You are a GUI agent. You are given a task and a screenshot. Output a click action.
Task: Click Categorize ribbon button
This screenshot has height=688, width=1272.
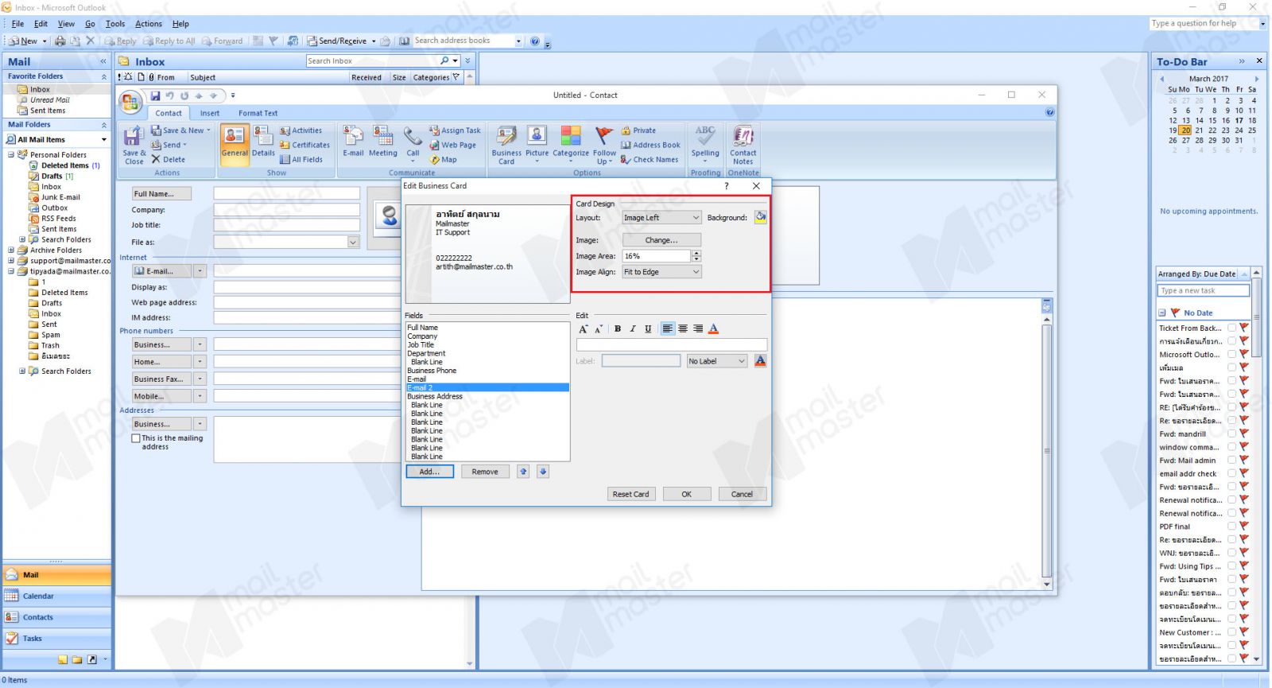(571, 145)
